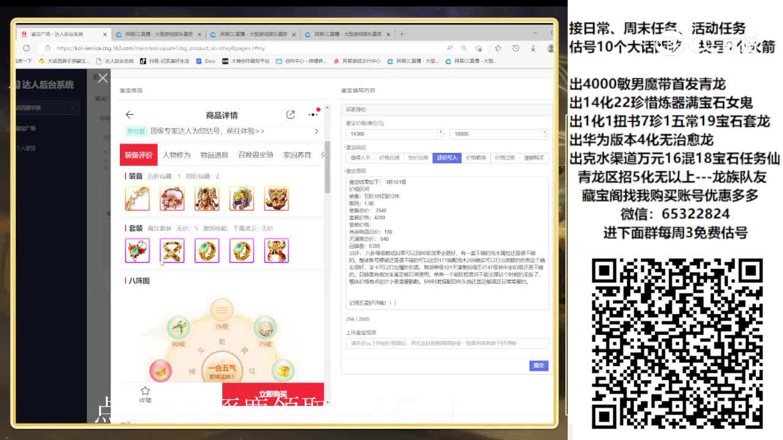Adjust the 14380 price stepper arrows
The width and height of the screenshot is (783, 440).
coord(440,134)
